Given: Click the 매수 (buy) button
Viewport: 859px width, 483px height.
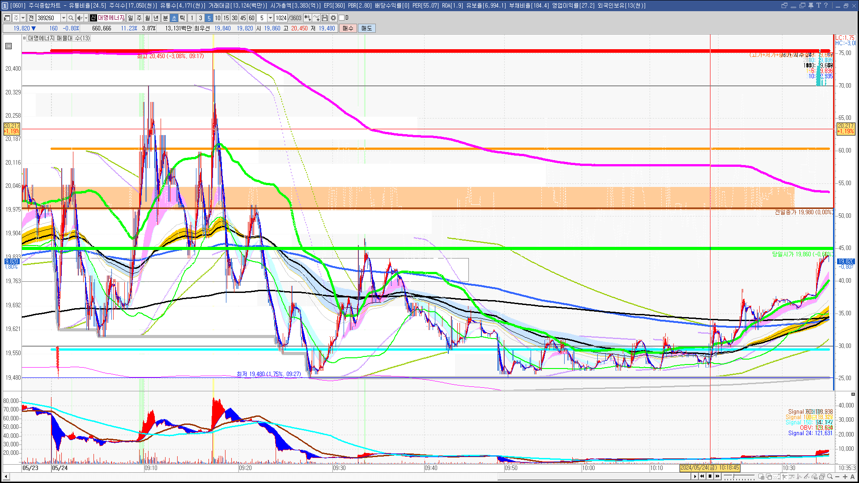Looking at the screenshot, I should click(348, 28).
